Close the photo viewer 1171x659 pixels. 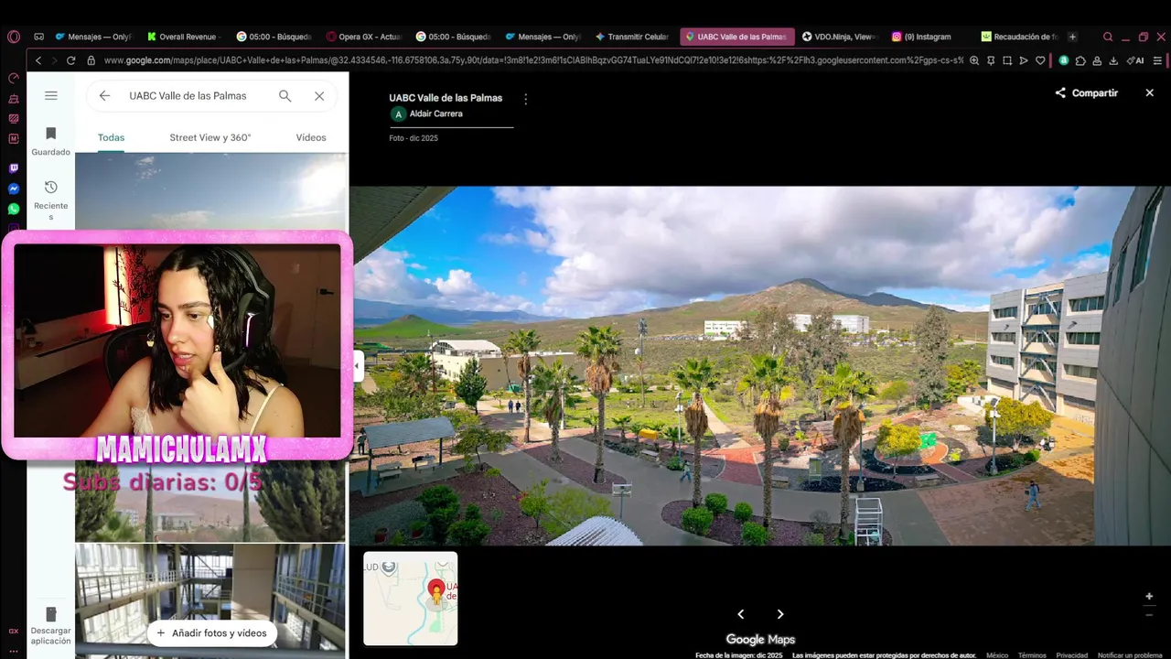(1150, 92)
